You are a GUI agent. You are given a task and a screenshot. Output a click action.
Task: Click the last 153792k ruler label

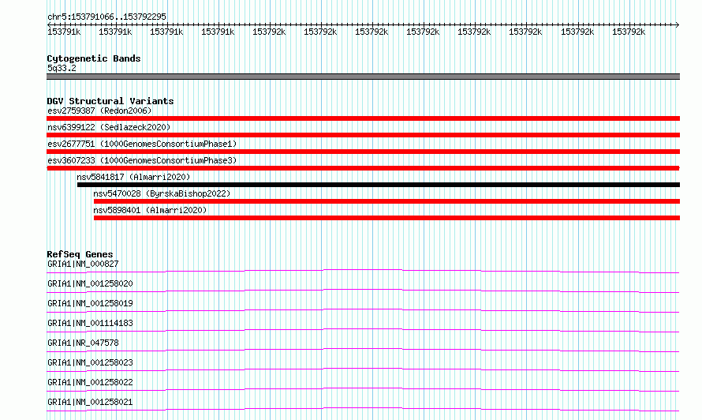point(629,32)
